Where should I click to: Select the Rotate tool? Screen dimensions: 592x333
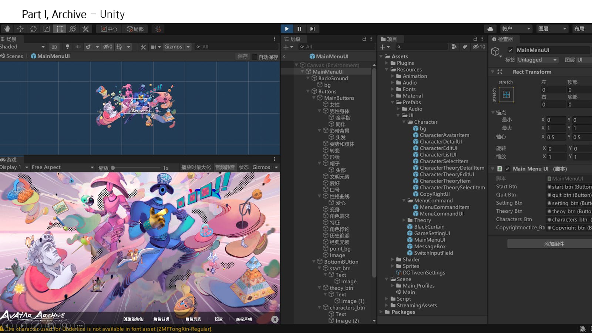34,29
